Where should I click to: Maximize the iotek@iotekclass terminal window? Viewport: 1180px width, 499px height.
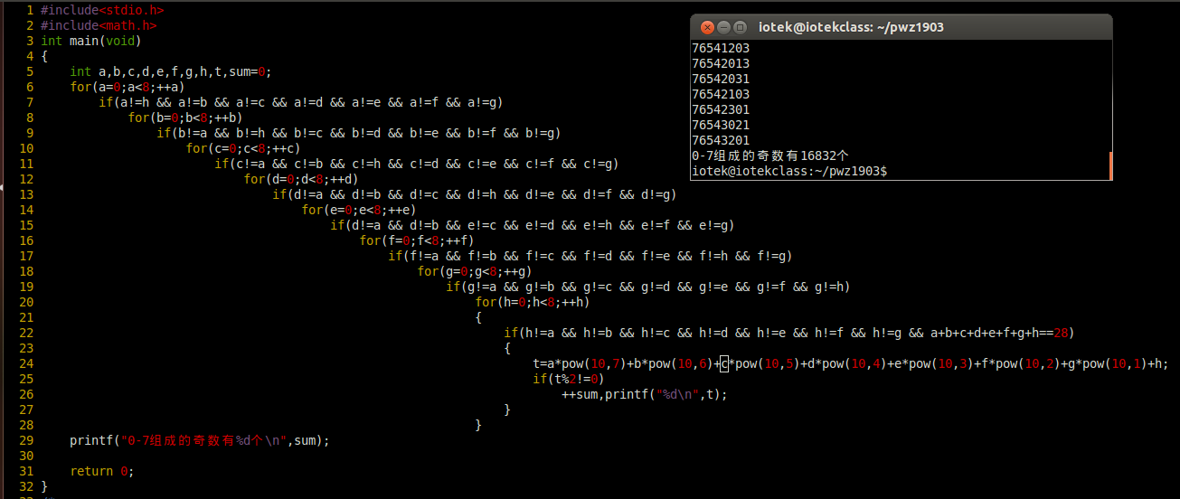(x=740, y=27)
